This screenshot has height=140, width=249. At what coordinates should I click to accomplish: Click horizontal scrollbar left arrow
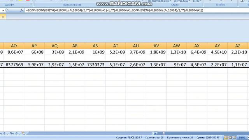click(156, 133)
